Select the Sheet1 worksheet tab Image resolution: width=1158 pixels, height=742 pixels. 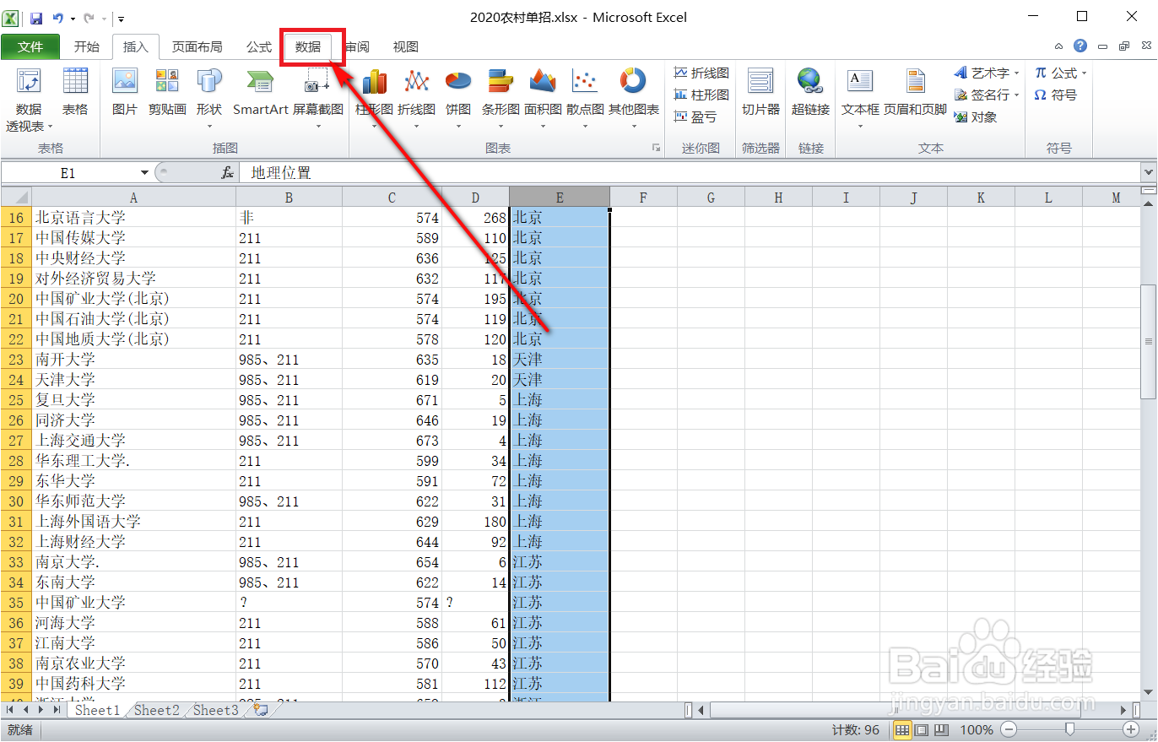tap(97, 710)
